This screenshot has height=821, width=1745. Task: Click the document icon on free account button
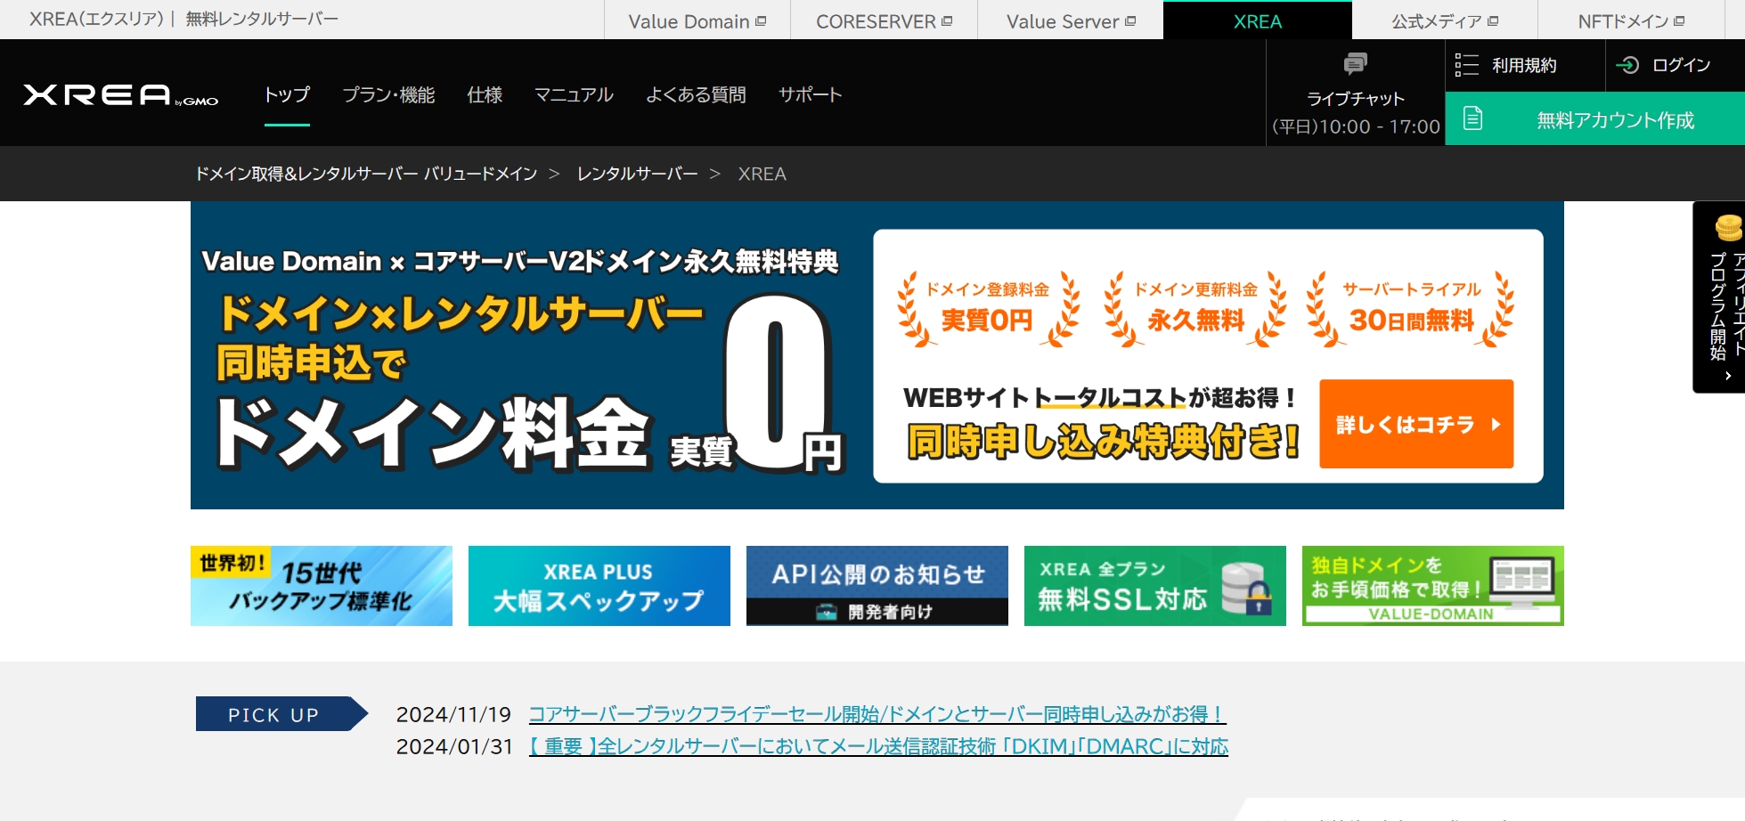coord(1473,118)
